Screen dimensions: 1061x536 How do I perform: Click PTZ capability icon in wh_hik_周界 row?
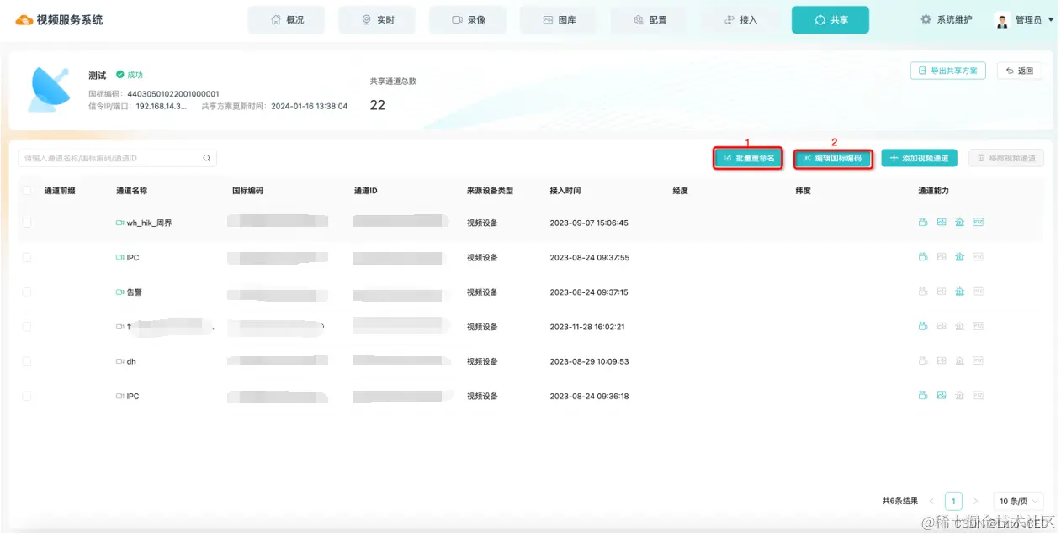[x=978, y=223]
